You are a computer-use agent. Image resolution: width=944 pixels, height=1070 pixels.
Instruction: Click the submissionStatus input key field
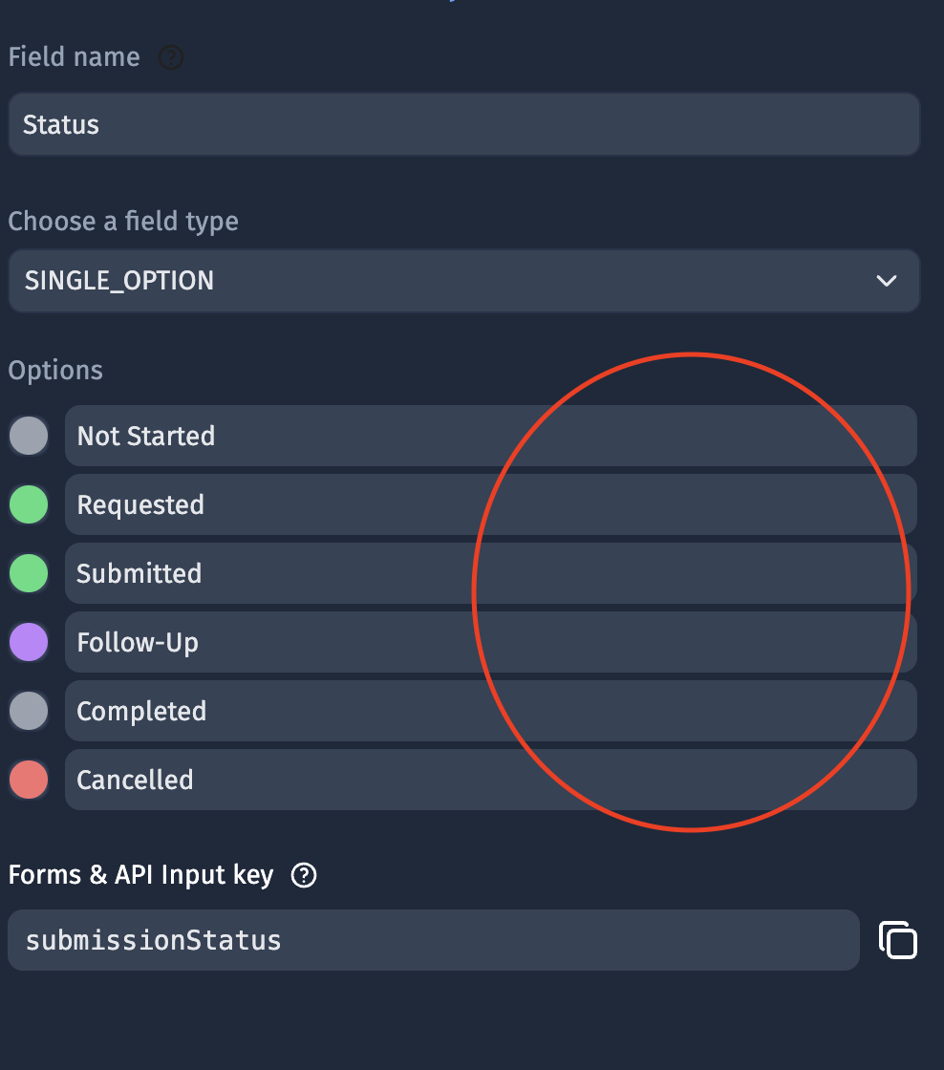click(433, 940)
